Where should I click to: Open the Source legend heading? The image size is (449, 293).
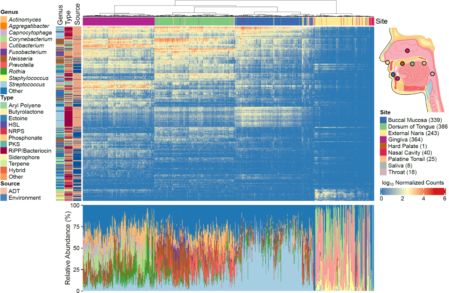point(10,183)
